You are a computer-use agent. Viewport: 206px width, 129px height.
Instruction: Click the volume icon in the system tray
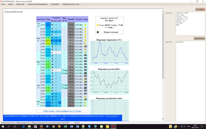click(x=185, y=126)
